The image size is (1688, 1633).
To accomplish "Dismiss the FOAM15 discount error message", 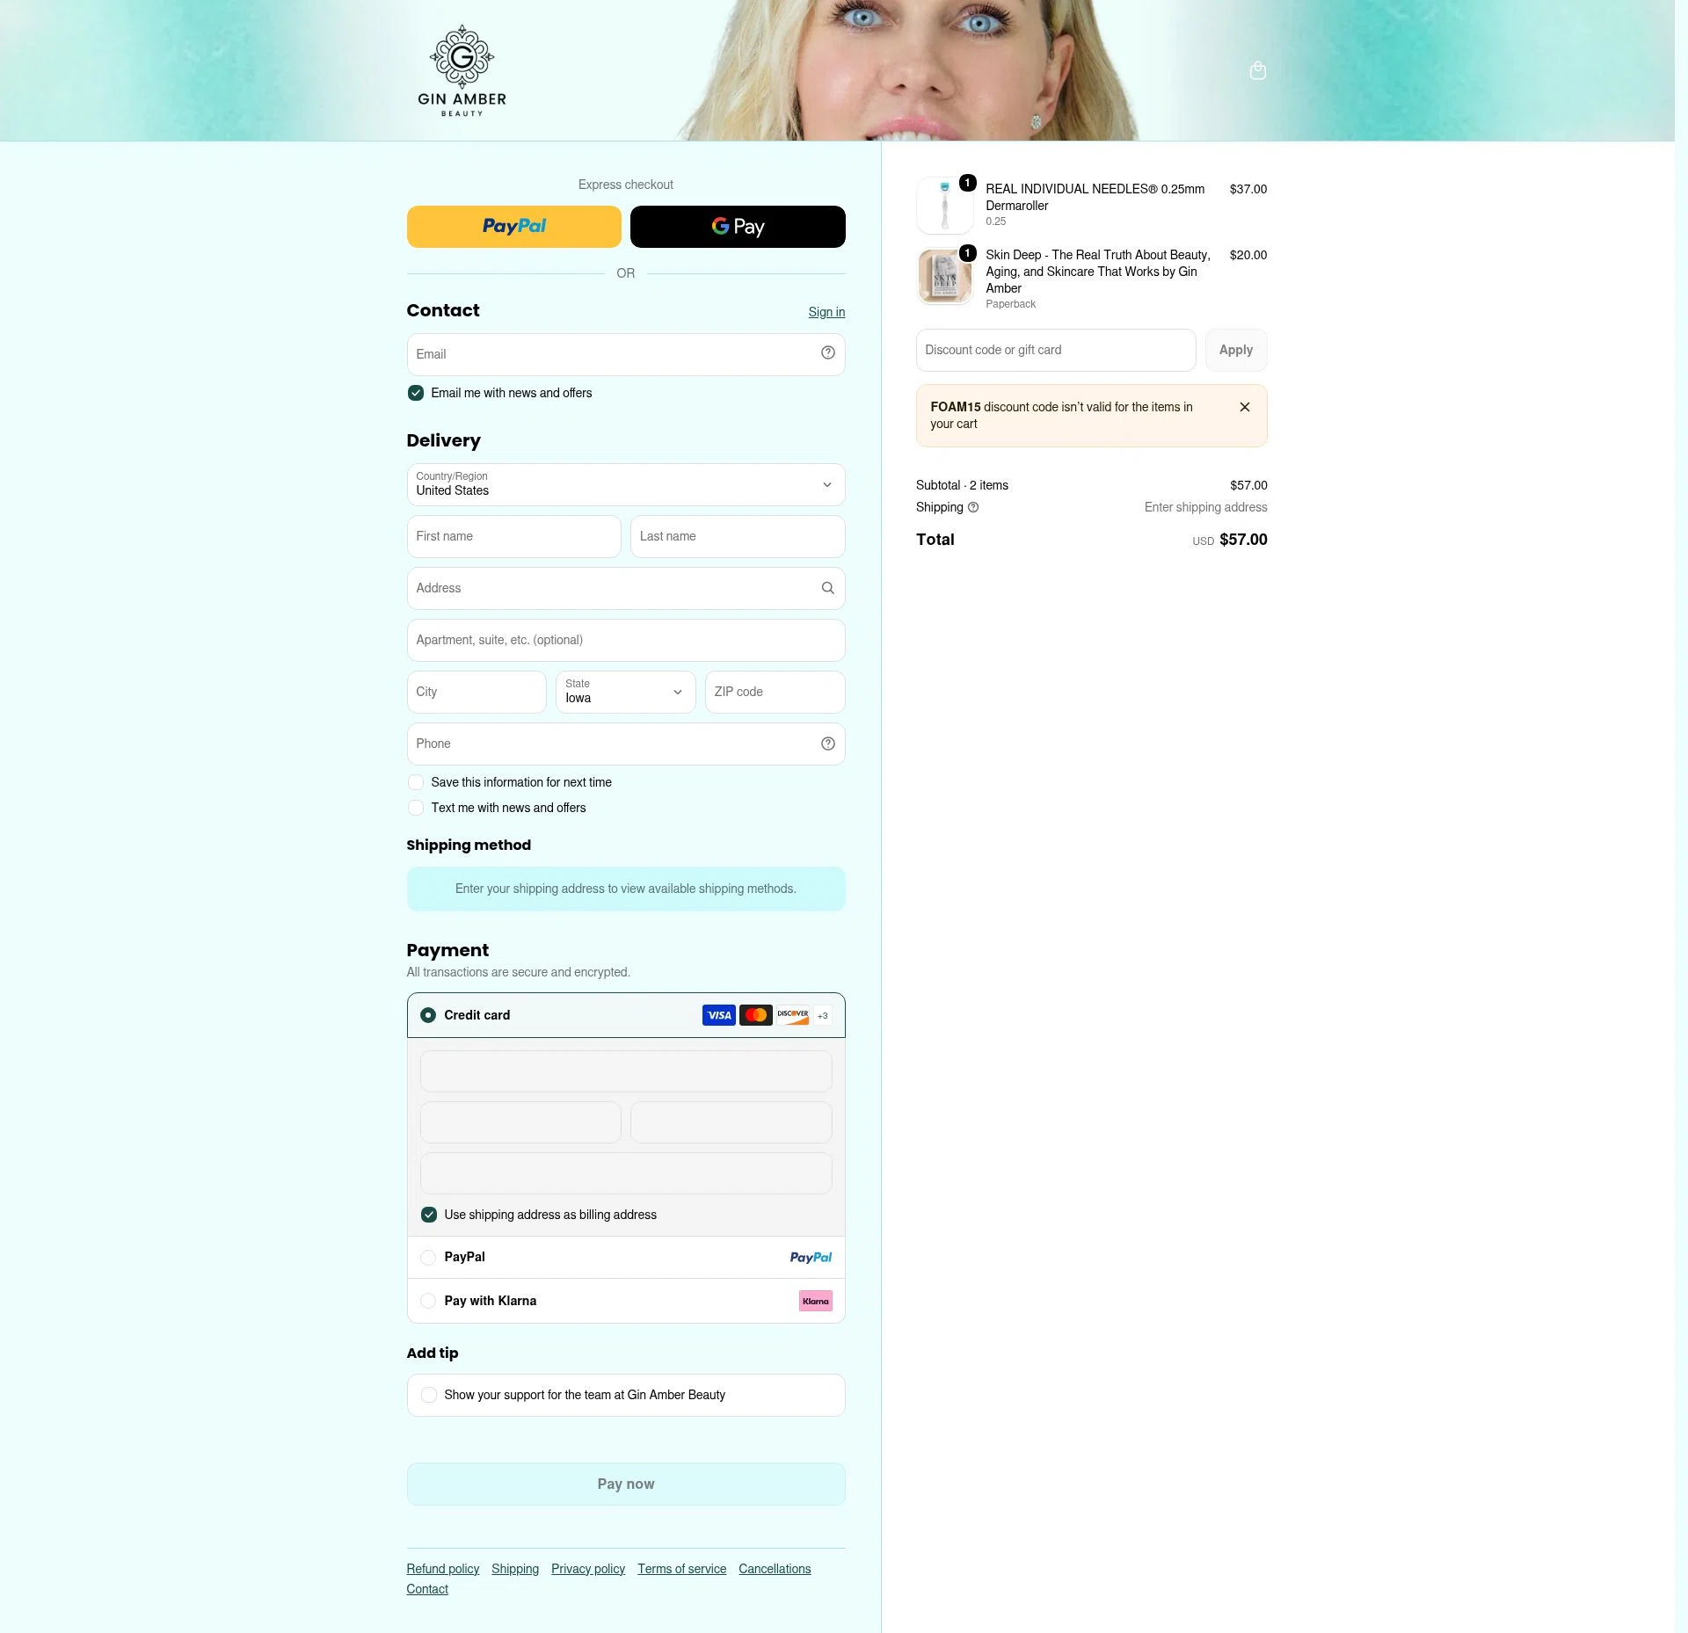I will [x=1245, y=407].
